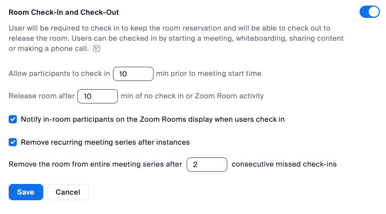Click the consecutive missed check-ins number field
Viewport: 386px width, 214px height.
207,165
